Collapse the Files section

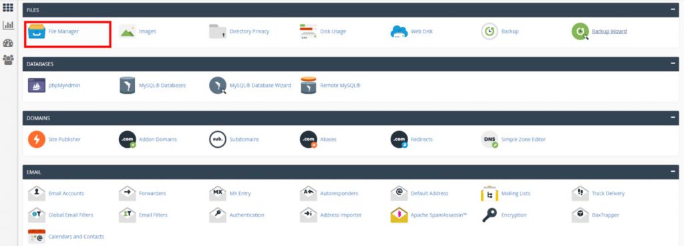tap(673, 9)
